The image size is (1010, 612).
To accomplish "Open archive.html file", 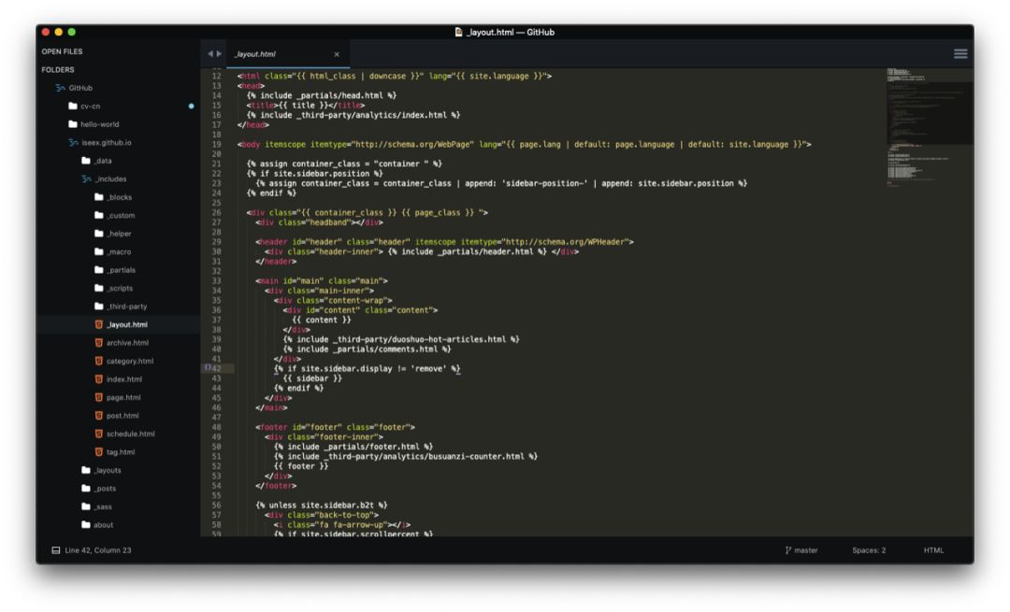I will pyautogui.click(x=127, y=343).
